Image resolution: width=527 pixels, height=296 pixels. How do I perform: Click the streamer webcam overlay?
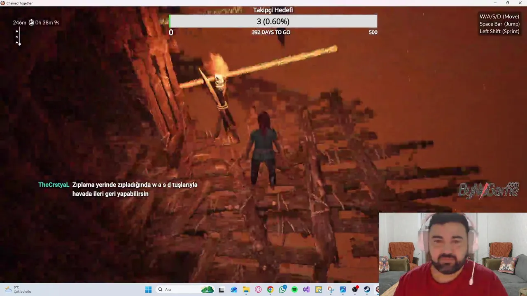pos(453,254)
